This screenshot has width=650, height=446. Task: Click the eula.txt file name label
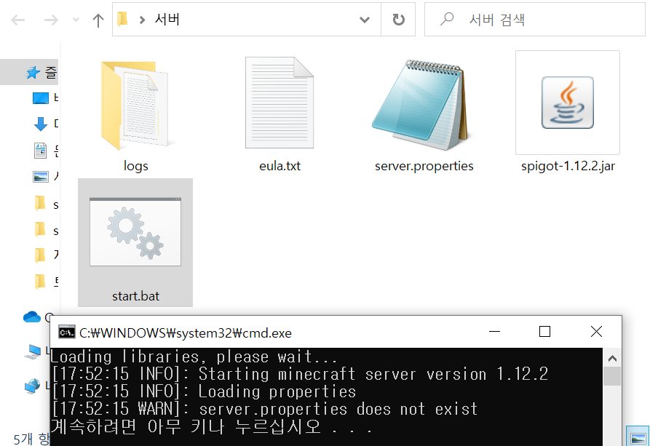coord(280,166)
